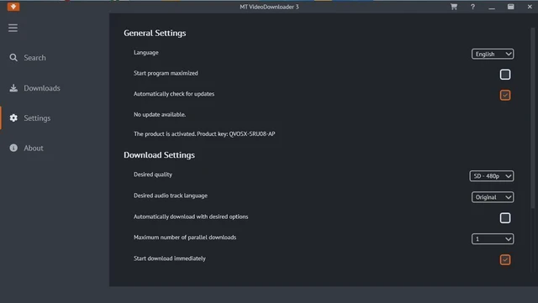Close the MT VideoDownloader window

tap(530, 7)
